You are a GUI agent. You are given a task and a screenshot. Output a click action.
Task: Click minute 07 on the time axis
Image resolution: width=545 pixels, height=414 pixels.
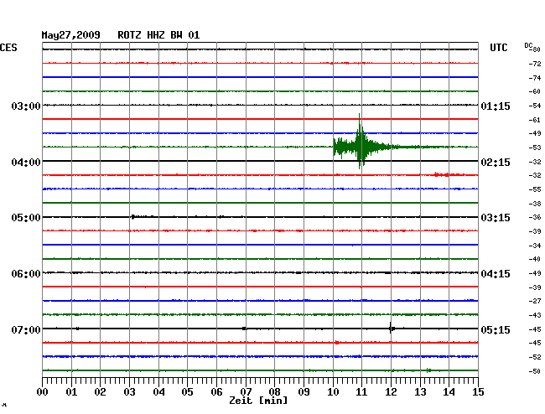tap(246, 392)
